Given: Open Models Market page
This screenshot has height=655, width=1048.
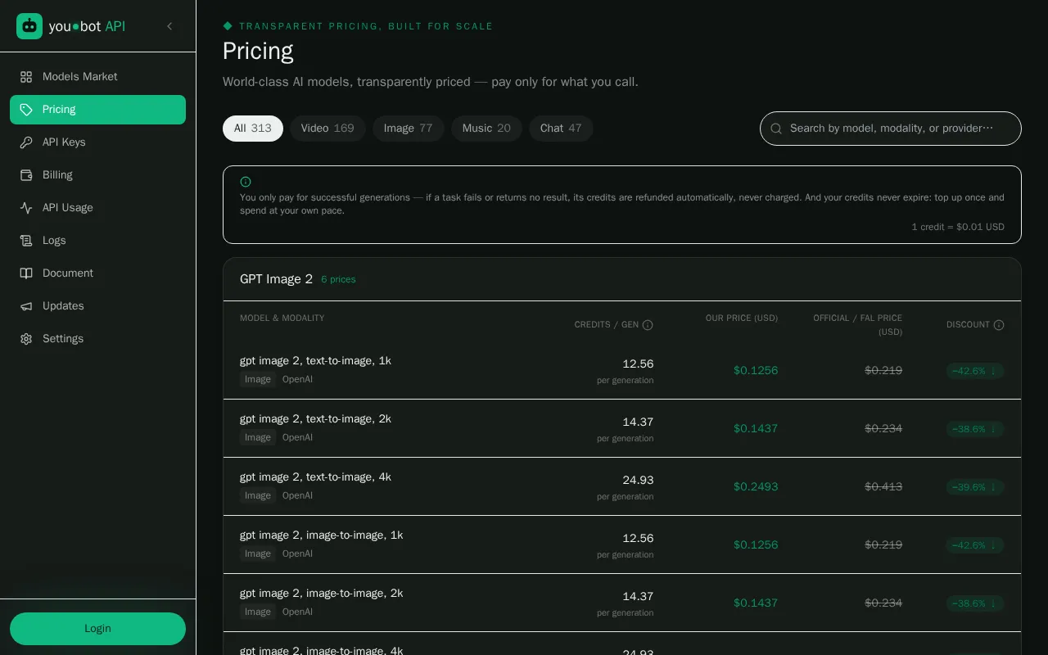Looking at the screenshot, I should pos(97,76).
